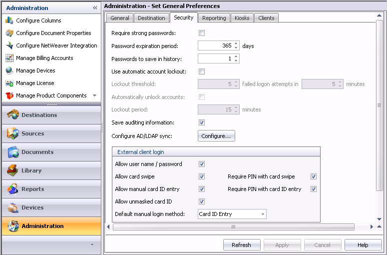
Task: Enable Require strong passwords
Action: [202, 33]
